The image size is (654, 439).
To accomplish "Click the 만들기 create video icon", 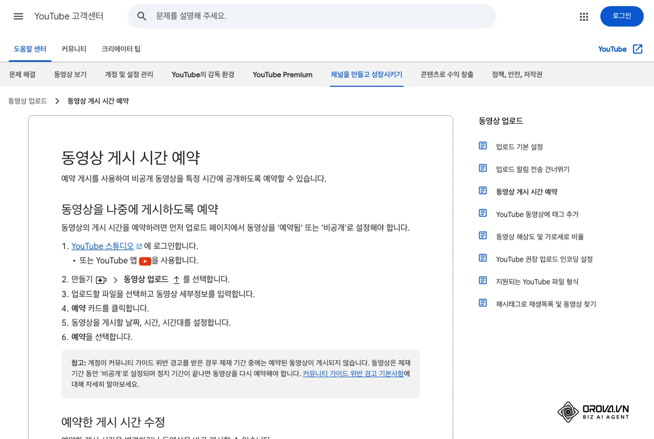I will 101,280.
